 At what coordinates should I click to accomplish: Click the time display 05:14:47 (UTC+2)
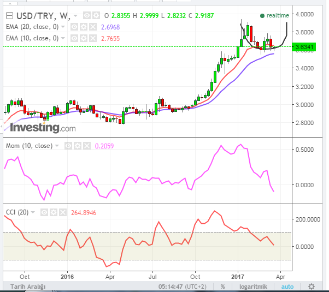pos(183,287)
